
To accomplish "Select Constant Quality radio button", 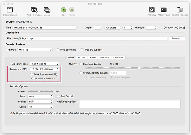I will click(x=81, y=64).
